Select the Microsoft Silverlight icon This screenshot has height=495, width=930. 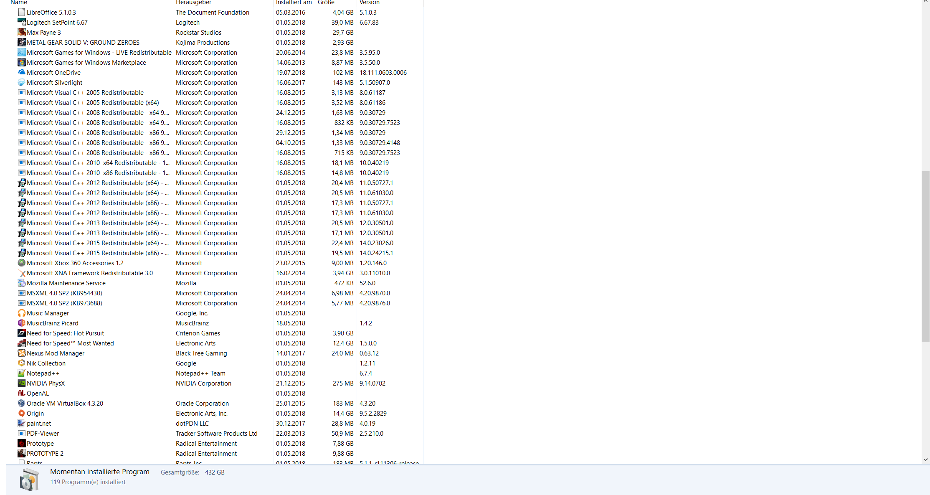click(x=22, y=82)
